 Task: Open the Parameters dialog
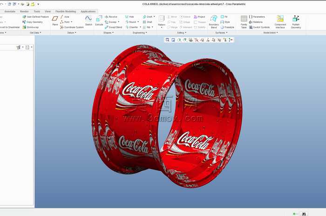pos(257,17)
